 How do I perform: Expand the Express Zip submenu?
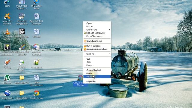point(97,30)
